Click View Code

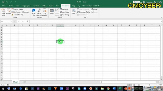pyautogui.click(x=64, y=12)
